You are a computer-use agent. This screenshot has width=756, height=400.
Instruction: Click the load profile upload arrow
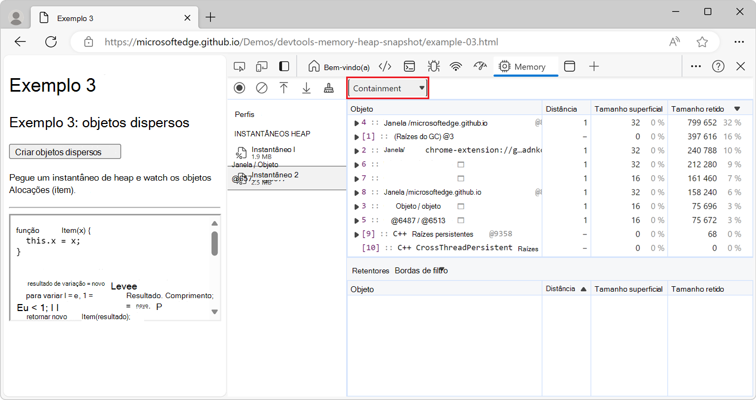(284, 88)
